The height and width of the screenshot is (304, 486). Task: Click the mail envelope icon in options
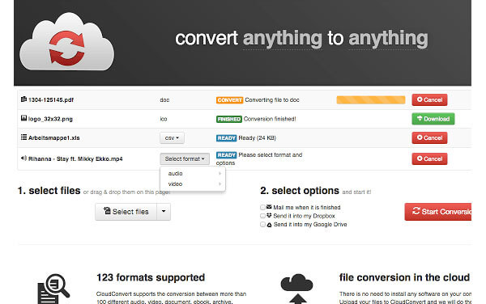(x=269, y=207)
